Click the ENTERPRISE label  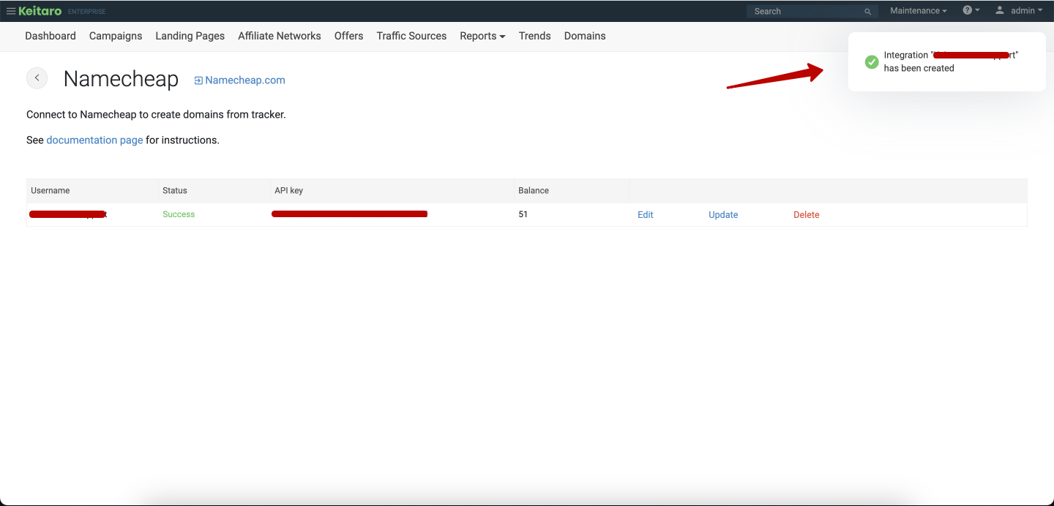(x=87, y=12)
